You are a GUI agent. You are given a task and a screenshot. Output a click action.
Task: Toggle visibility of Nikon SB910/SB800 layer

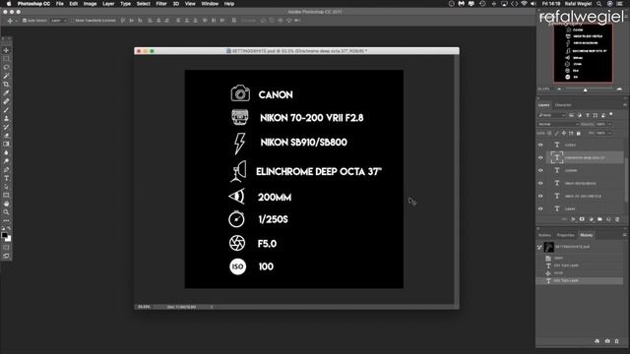[x=540, y=183]
